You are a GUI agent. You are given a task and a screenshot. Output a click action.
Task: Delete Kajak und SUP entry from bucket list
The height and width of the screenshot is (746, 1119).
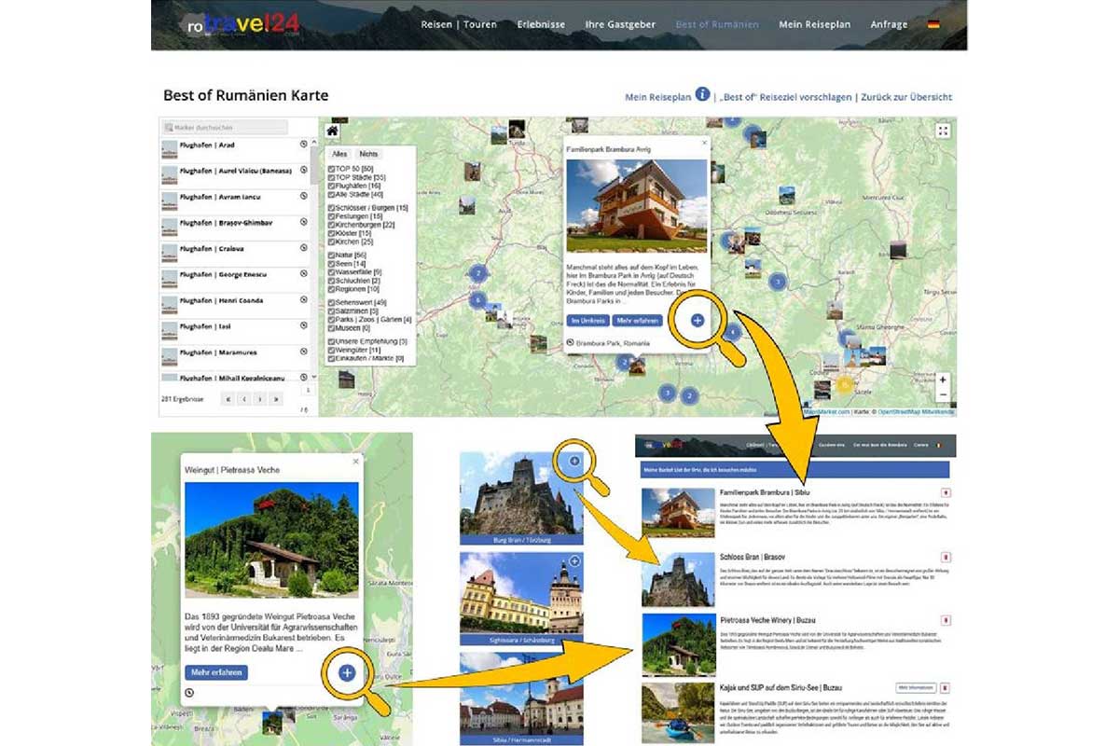[946, 687]
